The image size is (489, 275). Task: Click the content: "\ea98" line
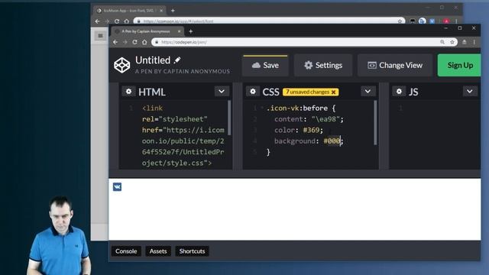coord(309,119)
